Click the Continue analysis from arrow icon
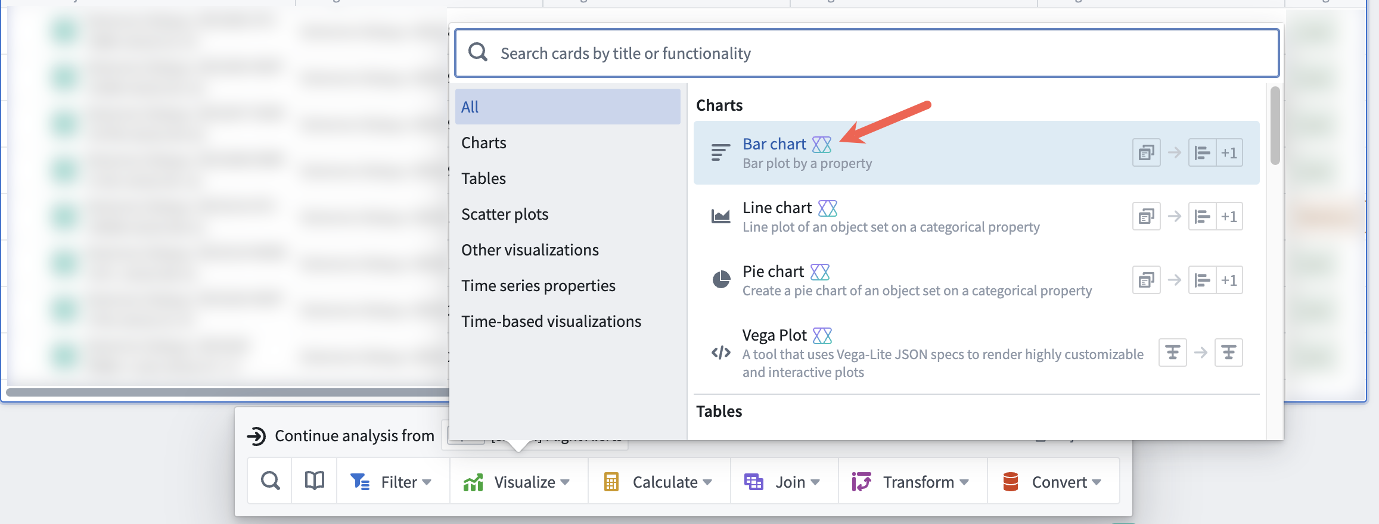The image size is (1379, 524). click(x=256, y=436)
